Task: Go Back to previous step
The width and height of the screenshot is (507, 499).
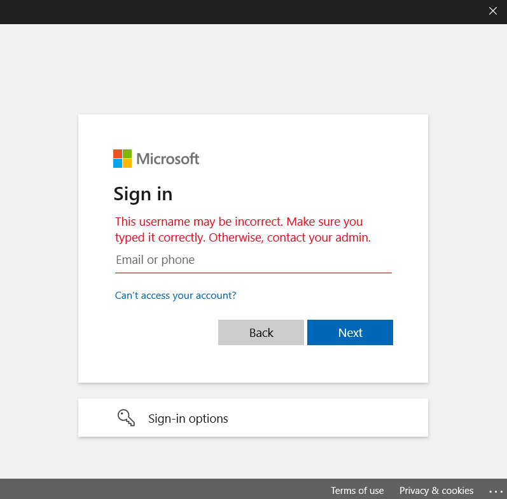Action: coord(261,332)
